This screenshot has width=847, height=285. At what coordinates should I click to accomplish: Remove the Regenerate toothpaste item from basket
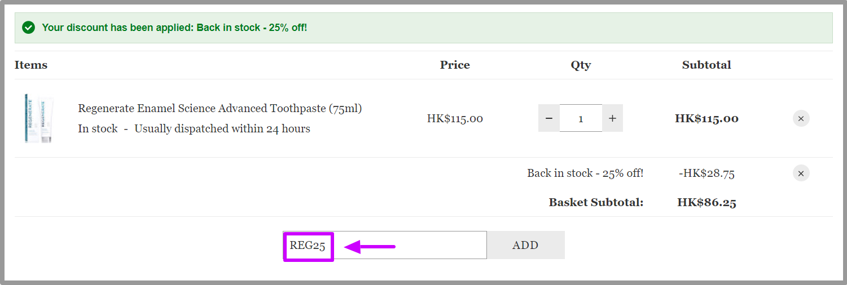click(801, 119)
